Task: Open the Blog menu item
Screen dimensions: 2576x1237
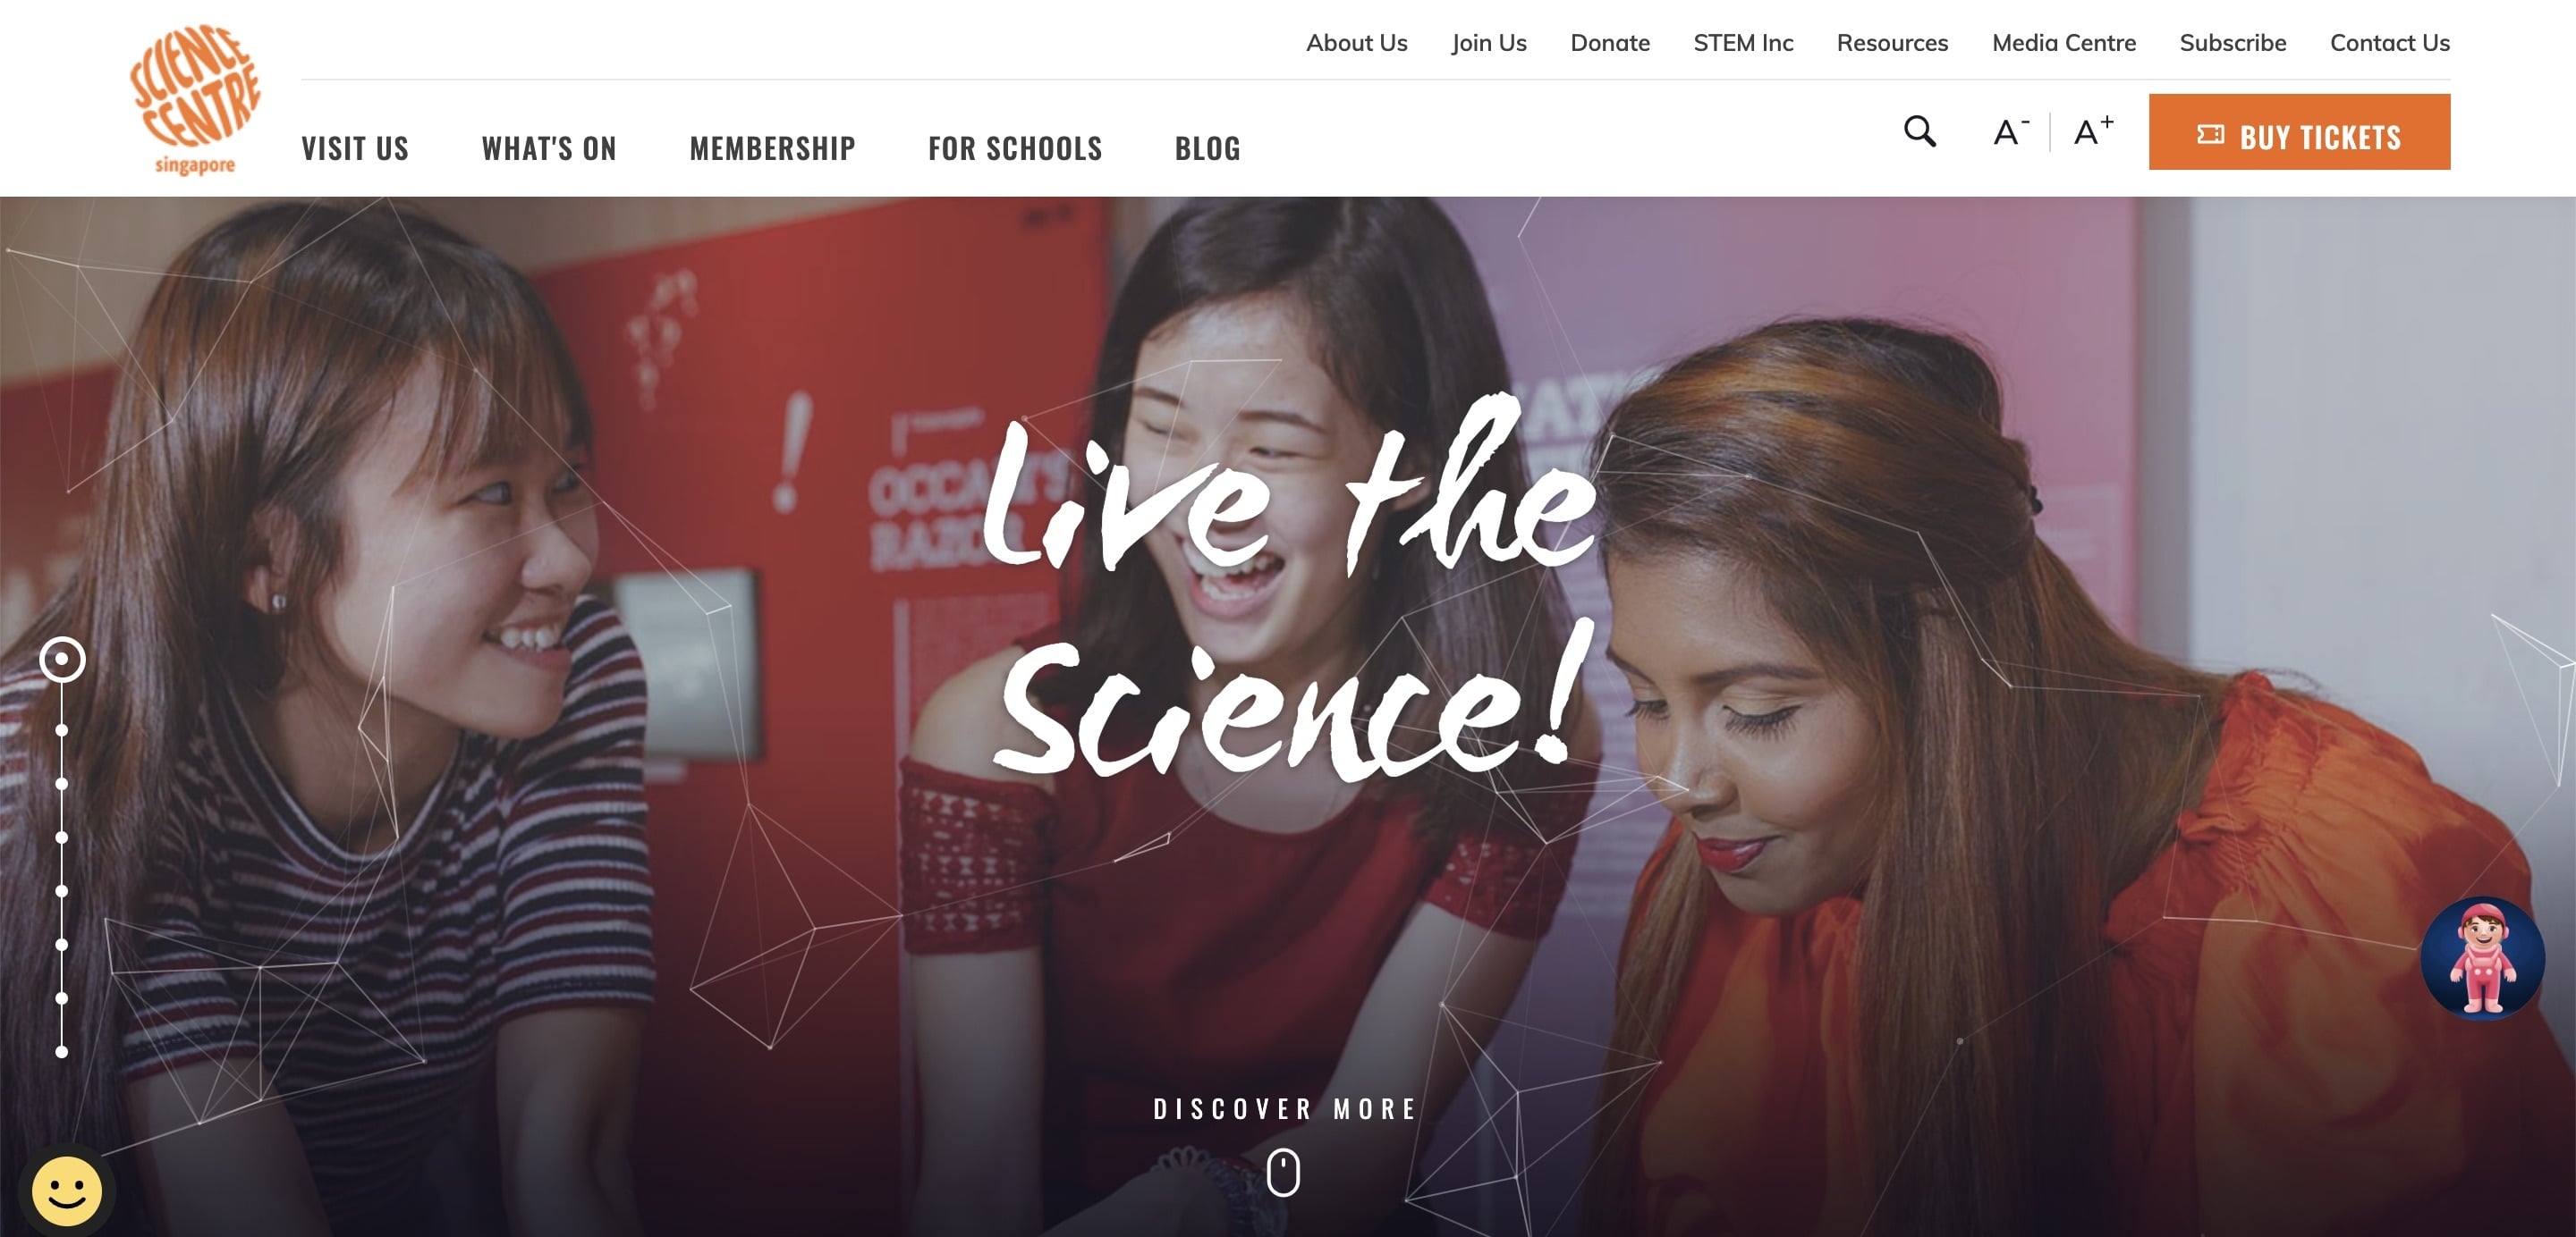Action: 1207,149
